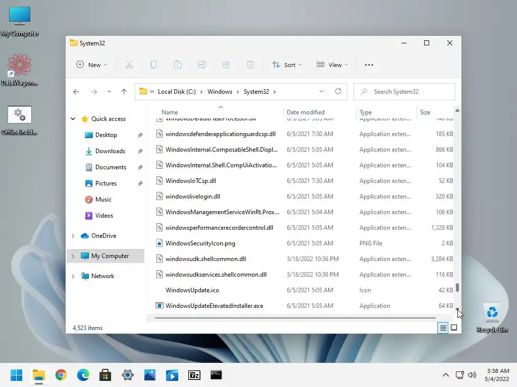Open Microsoft Edge from taskbar

pos(83,375)
